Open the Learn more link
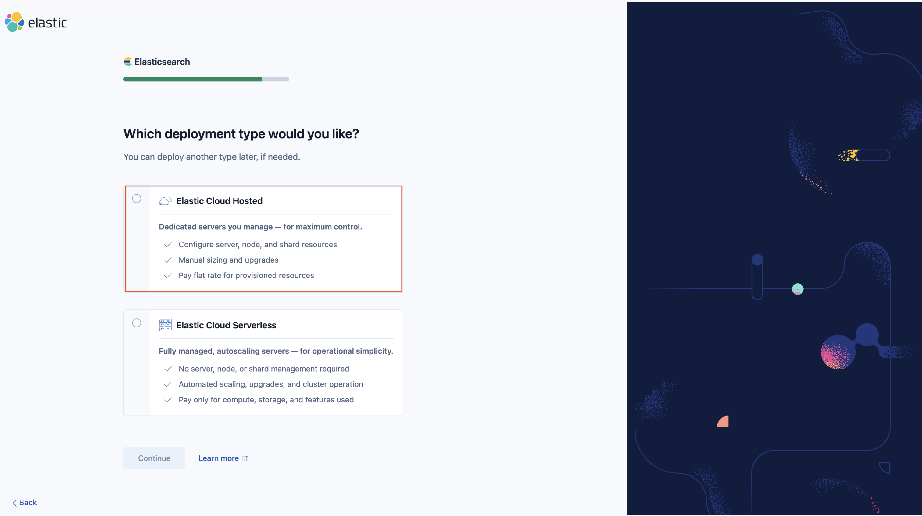This screenshot has height=516, width=922. (219, 458)
